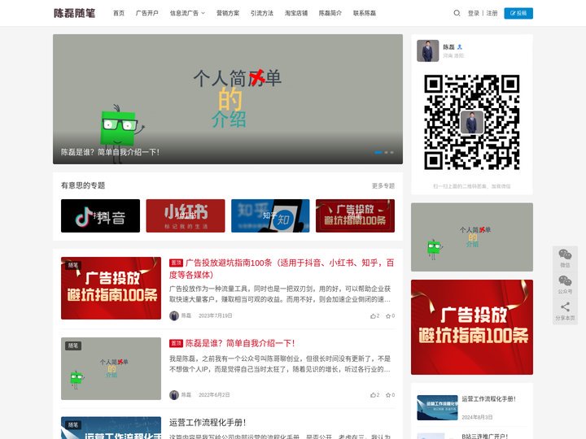The width and height of the screenshot is (586, 439).
Task: Select the second carousel dot indicator
Action: coord(386,152)
